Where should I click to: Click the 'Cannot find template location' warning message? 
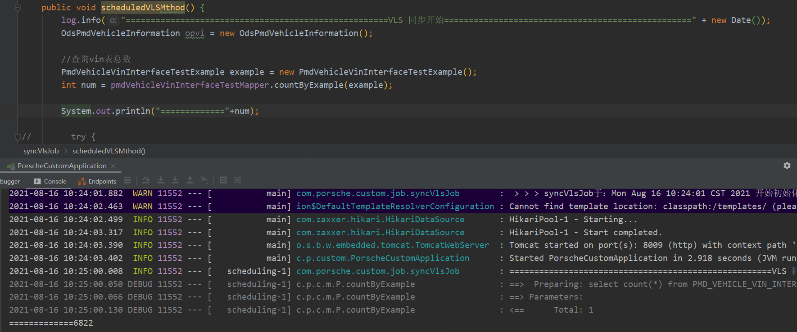click(652, 206)
